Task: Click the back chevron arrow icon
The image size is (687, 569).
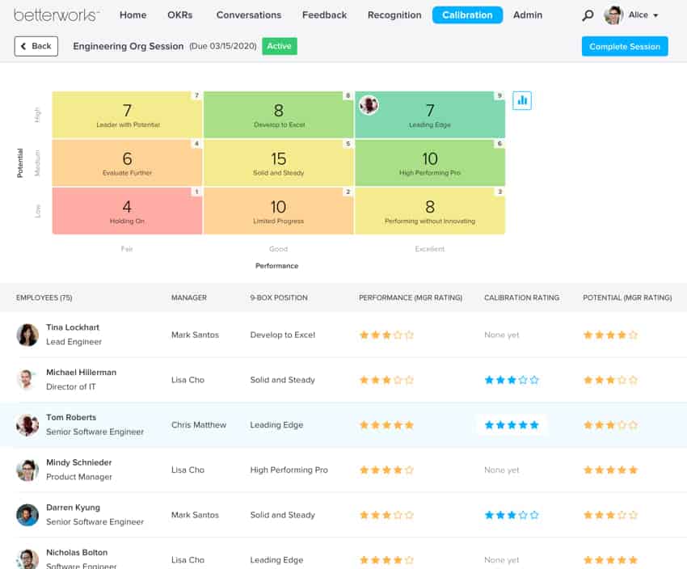Action: pyautogui.click(x=23, y=46)
